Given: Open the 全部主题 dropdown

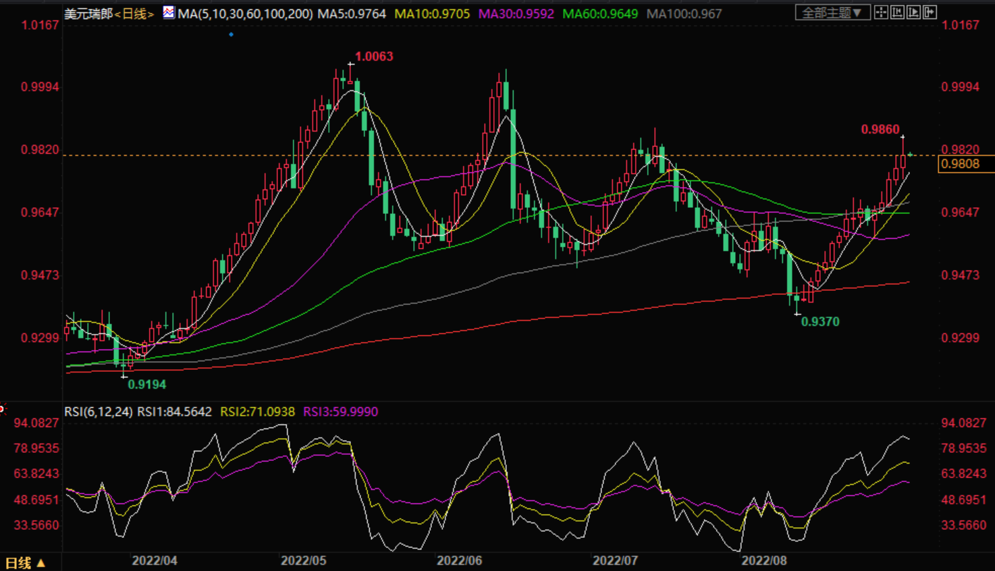Looking at the screenshot, I should point(832,13).
